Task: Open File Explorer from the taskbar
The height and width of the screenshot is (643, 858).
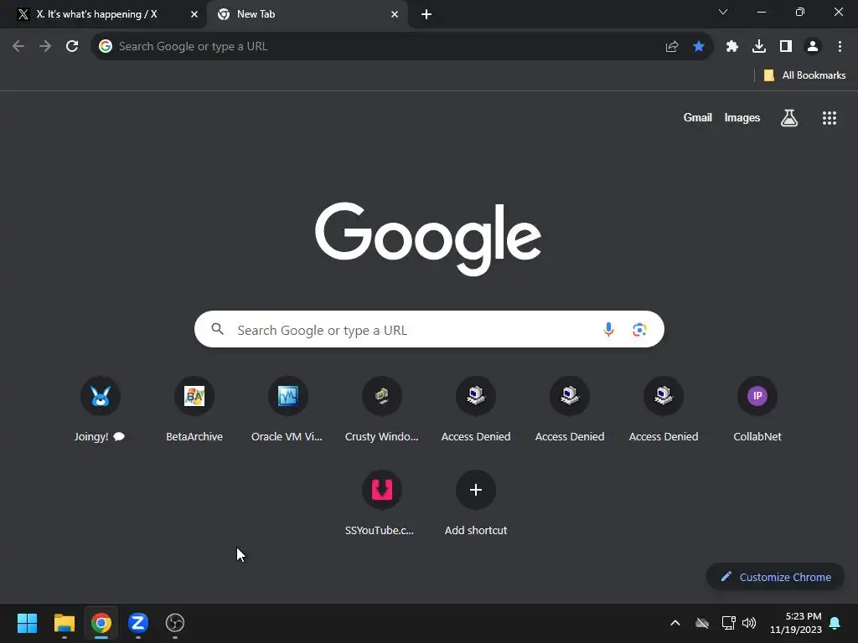Action: [64, 623]
